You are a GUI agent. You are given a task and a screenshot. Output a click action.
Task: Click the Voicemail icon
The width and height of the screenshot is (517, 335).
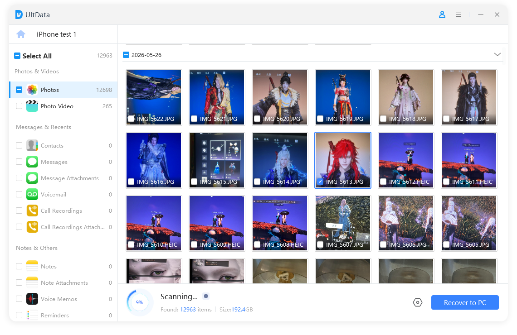[32, 194]
